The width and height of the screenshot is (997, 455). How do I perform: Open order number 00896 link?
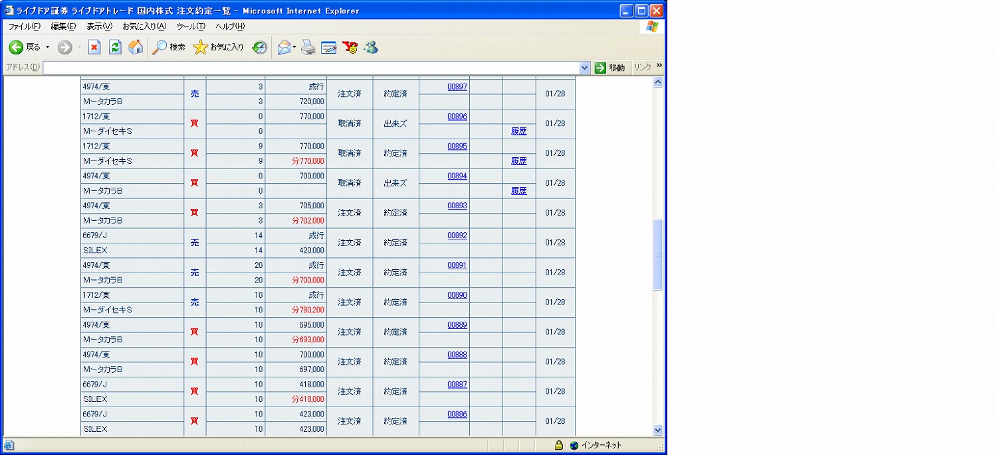(457, 117)
